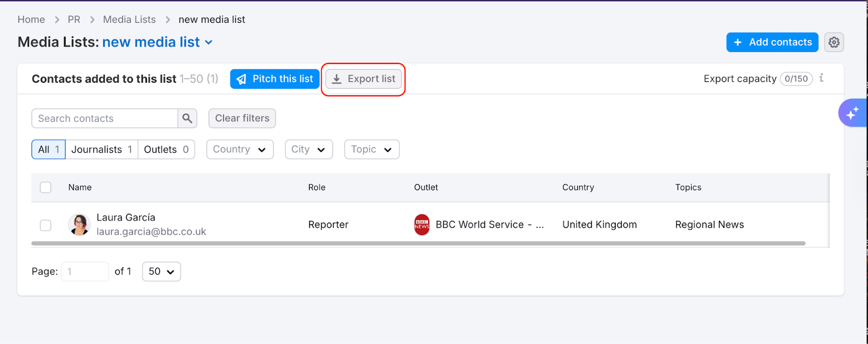Click the Add contacts button
868x344 pixels.
tap(772, 42)
